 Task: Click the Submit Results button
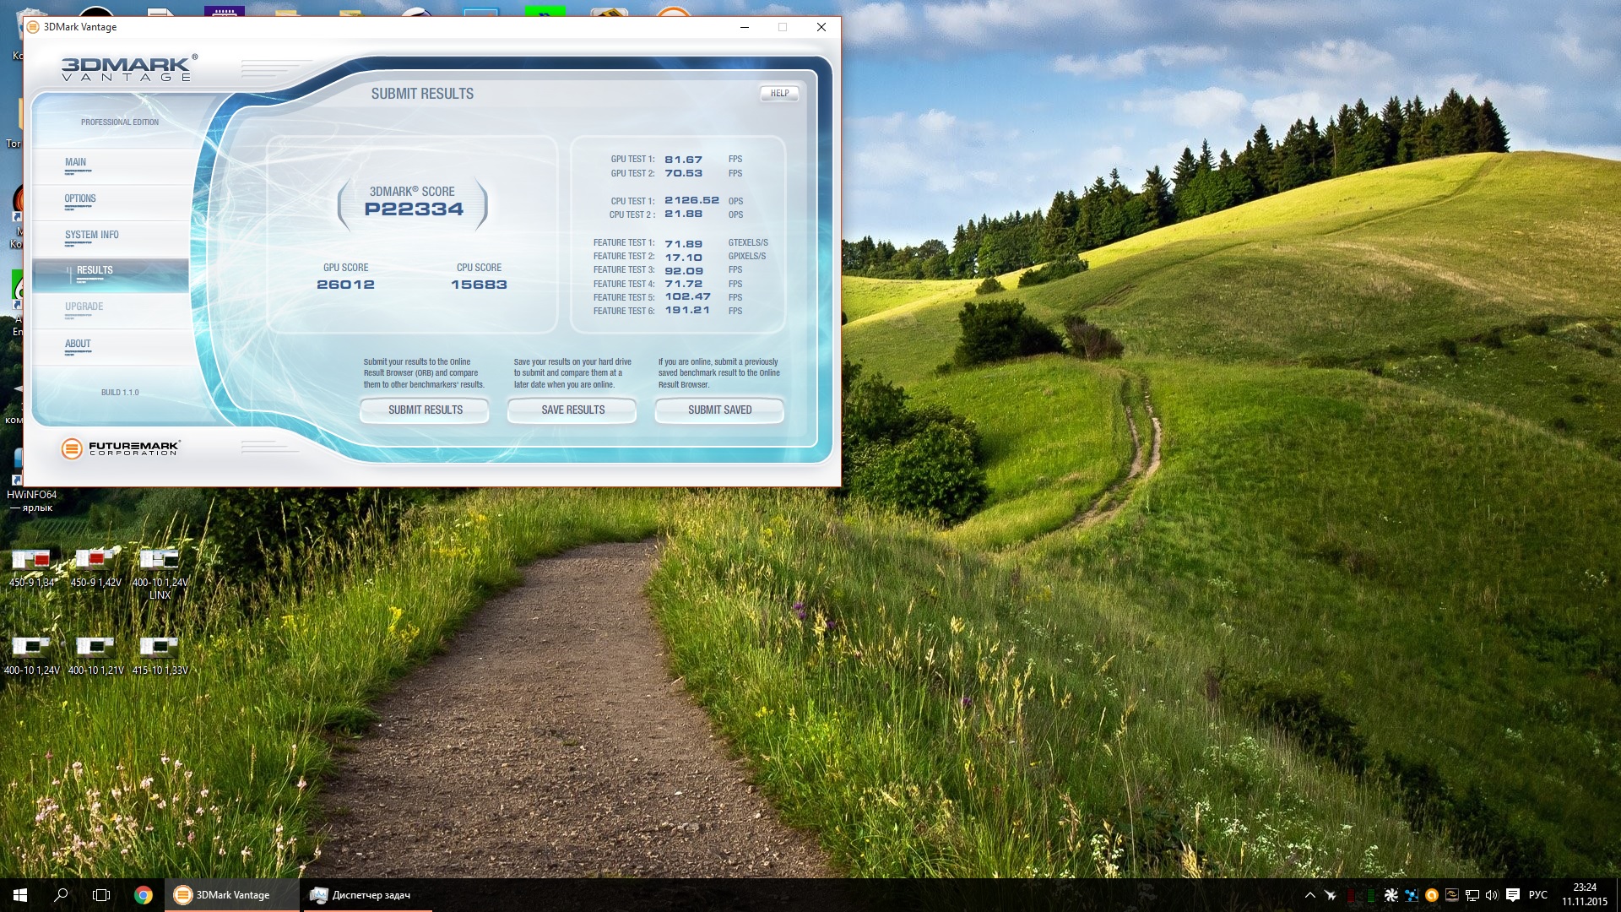pyautogui.click(x=425, y=410)
